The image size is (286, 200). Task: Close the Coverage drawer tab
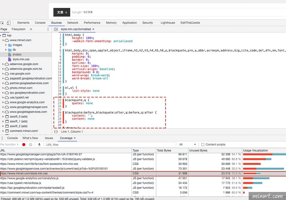tap(75, 138)
